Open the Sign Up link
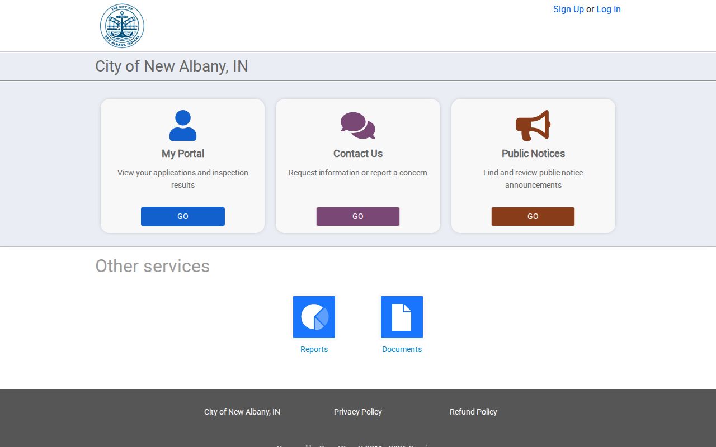Image resolution: width=716 pixels, height=447 pixels. (568, 9)
